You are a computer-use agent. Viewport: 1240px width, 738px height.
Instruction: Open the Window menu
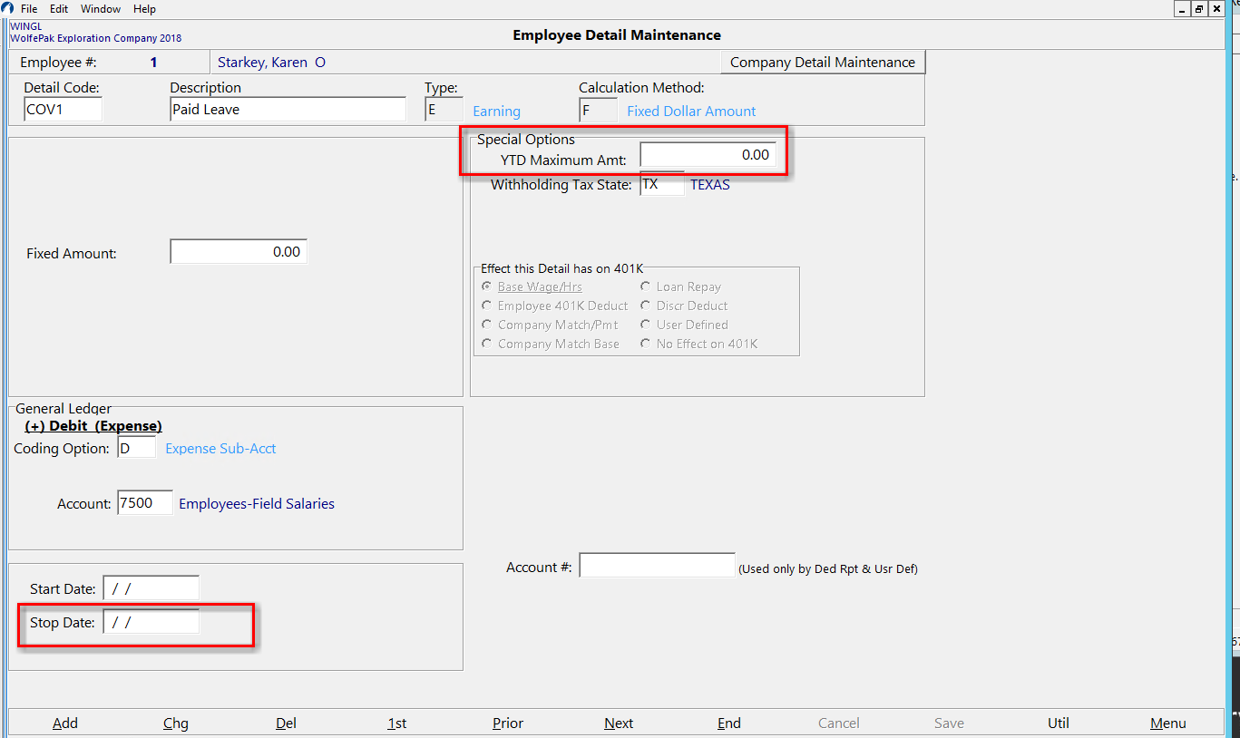coord(100,8)
